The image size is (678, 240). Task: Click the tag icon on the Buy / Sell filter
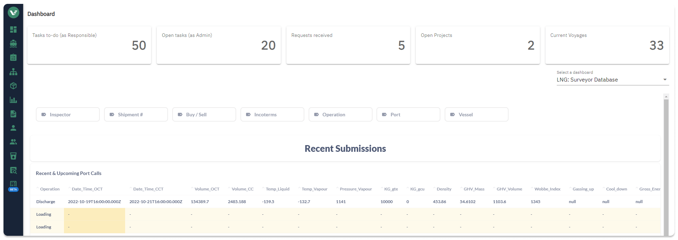coord(180,115)
